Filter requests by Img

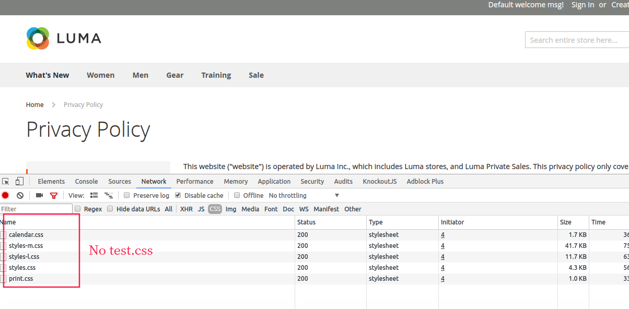click(x=231, y=209)
